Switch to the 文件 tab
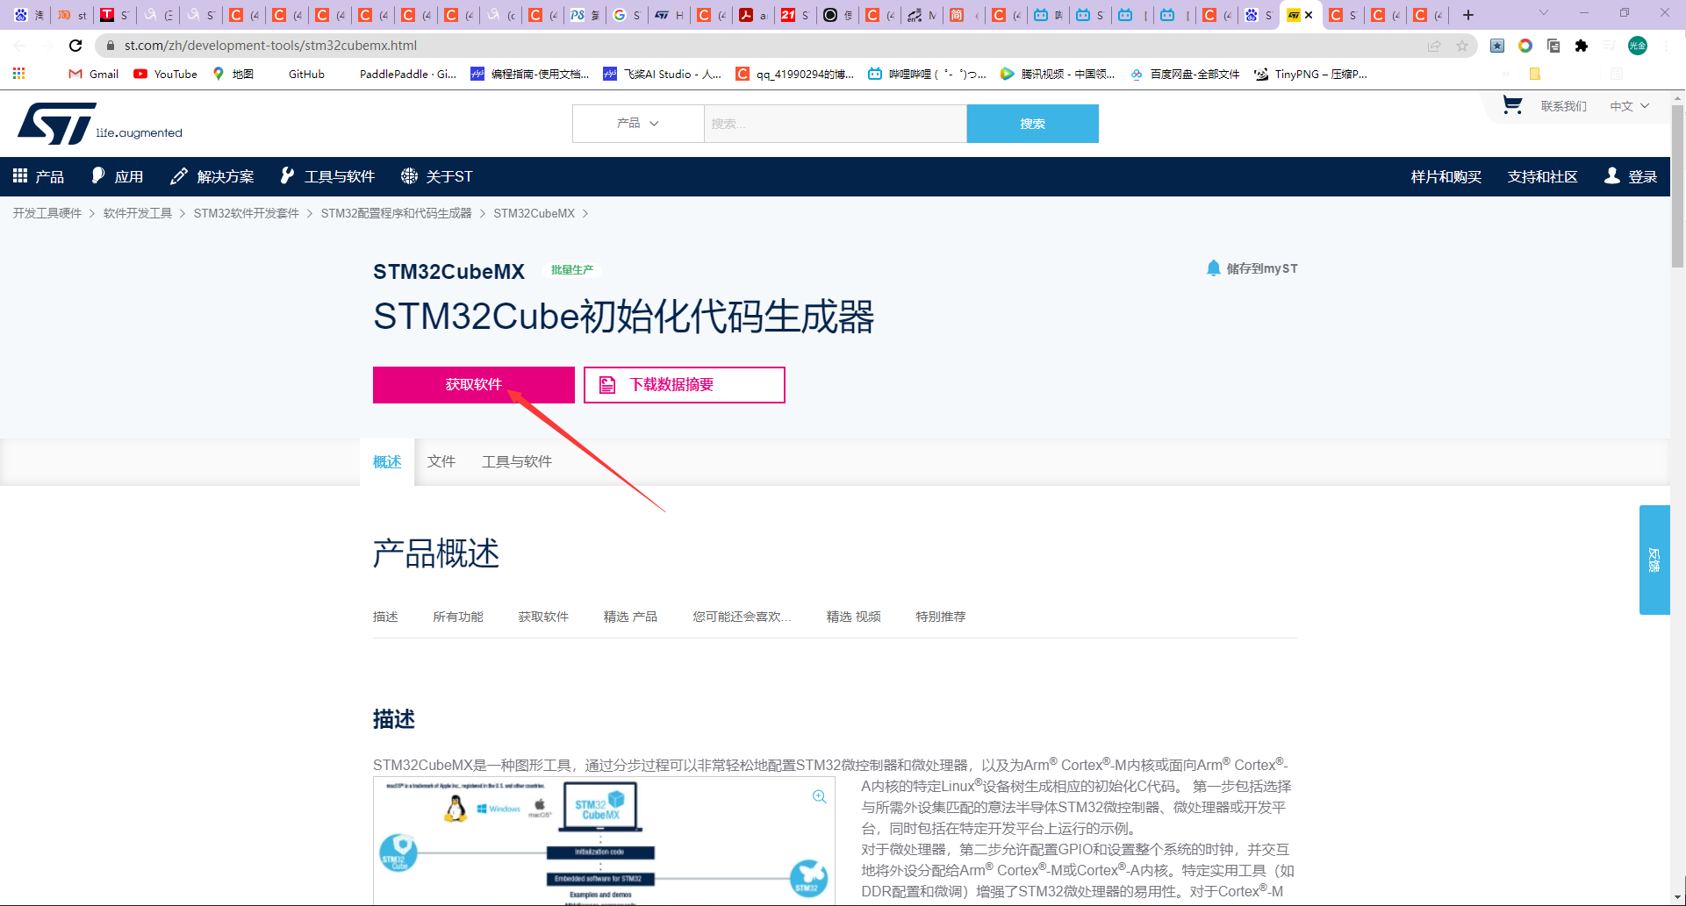 pos(441,460)
